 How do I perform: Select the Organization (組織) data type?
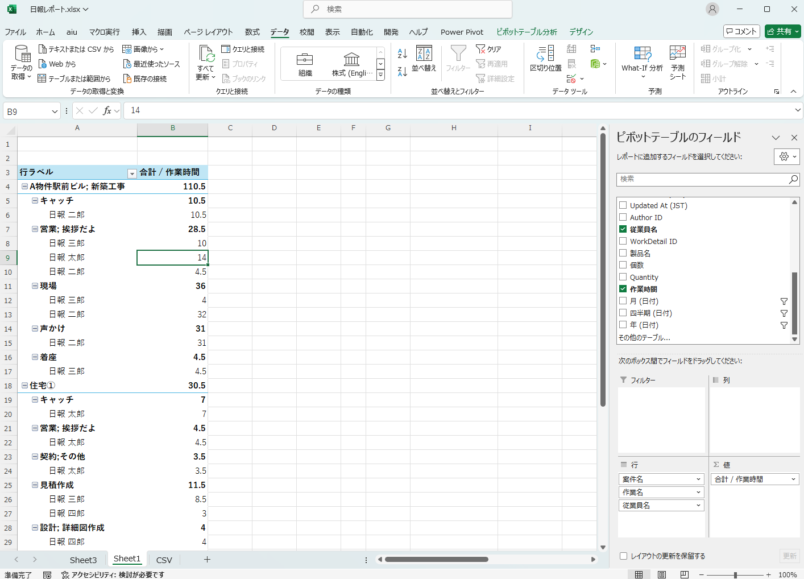305,64
